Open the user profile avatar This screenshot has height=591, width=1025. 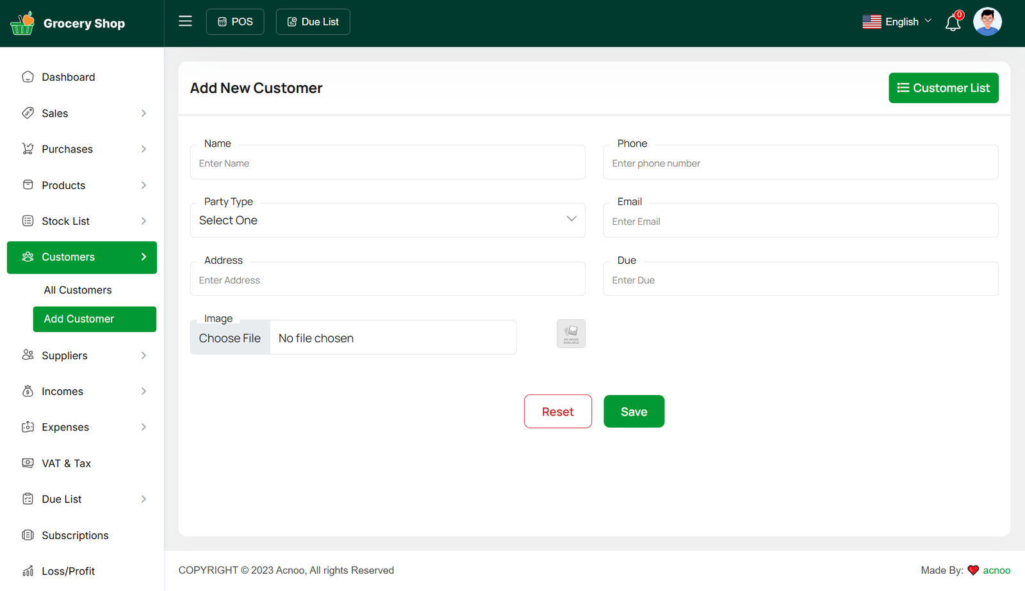point(987,22)
